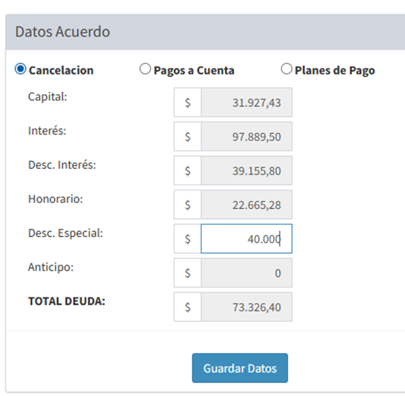
Task: Click the Desc. Interés amount field
Action: (246, 171)
